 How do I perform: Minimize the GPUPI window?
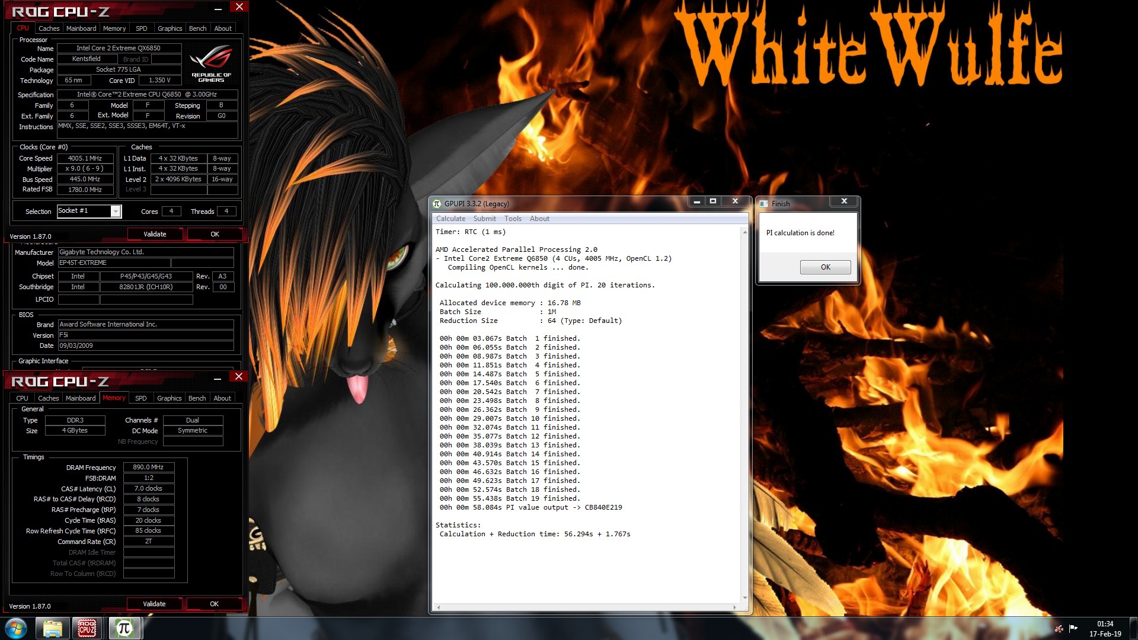click(x=697, y=201)
